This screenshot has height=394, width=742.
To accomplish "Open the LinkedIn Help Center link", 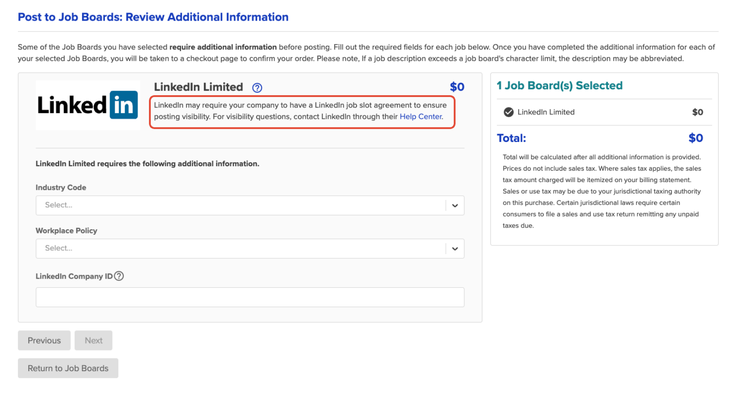I will pyautogui.click(x=421, y=117).
